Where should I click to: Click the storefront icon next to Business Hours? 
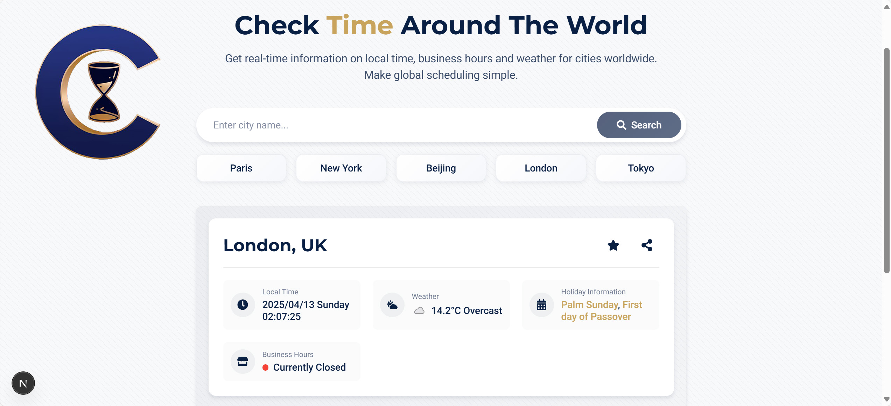click(x=243, y=361)
